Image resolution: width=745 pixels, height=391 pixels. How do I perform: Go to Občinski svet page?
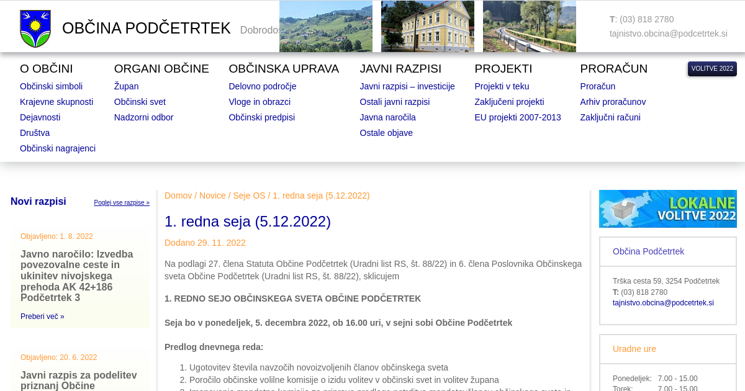(x=140, y=102)
